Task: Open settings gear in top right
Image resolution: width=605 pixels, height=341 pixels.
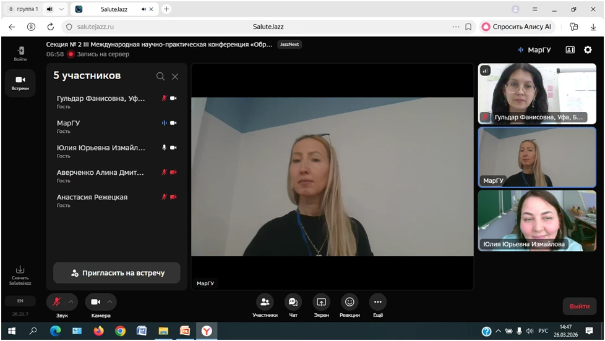Action: click(x=588, y=50)
